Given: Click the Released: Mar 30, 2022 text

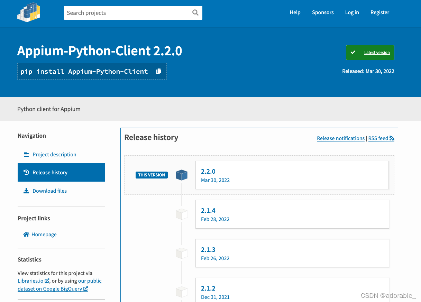Looking at the screenshot, I should tap(368, 71).
